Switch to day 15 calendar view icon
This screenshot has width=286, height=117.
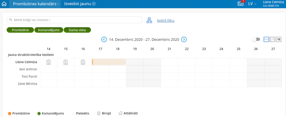click(x=278, y=39)
